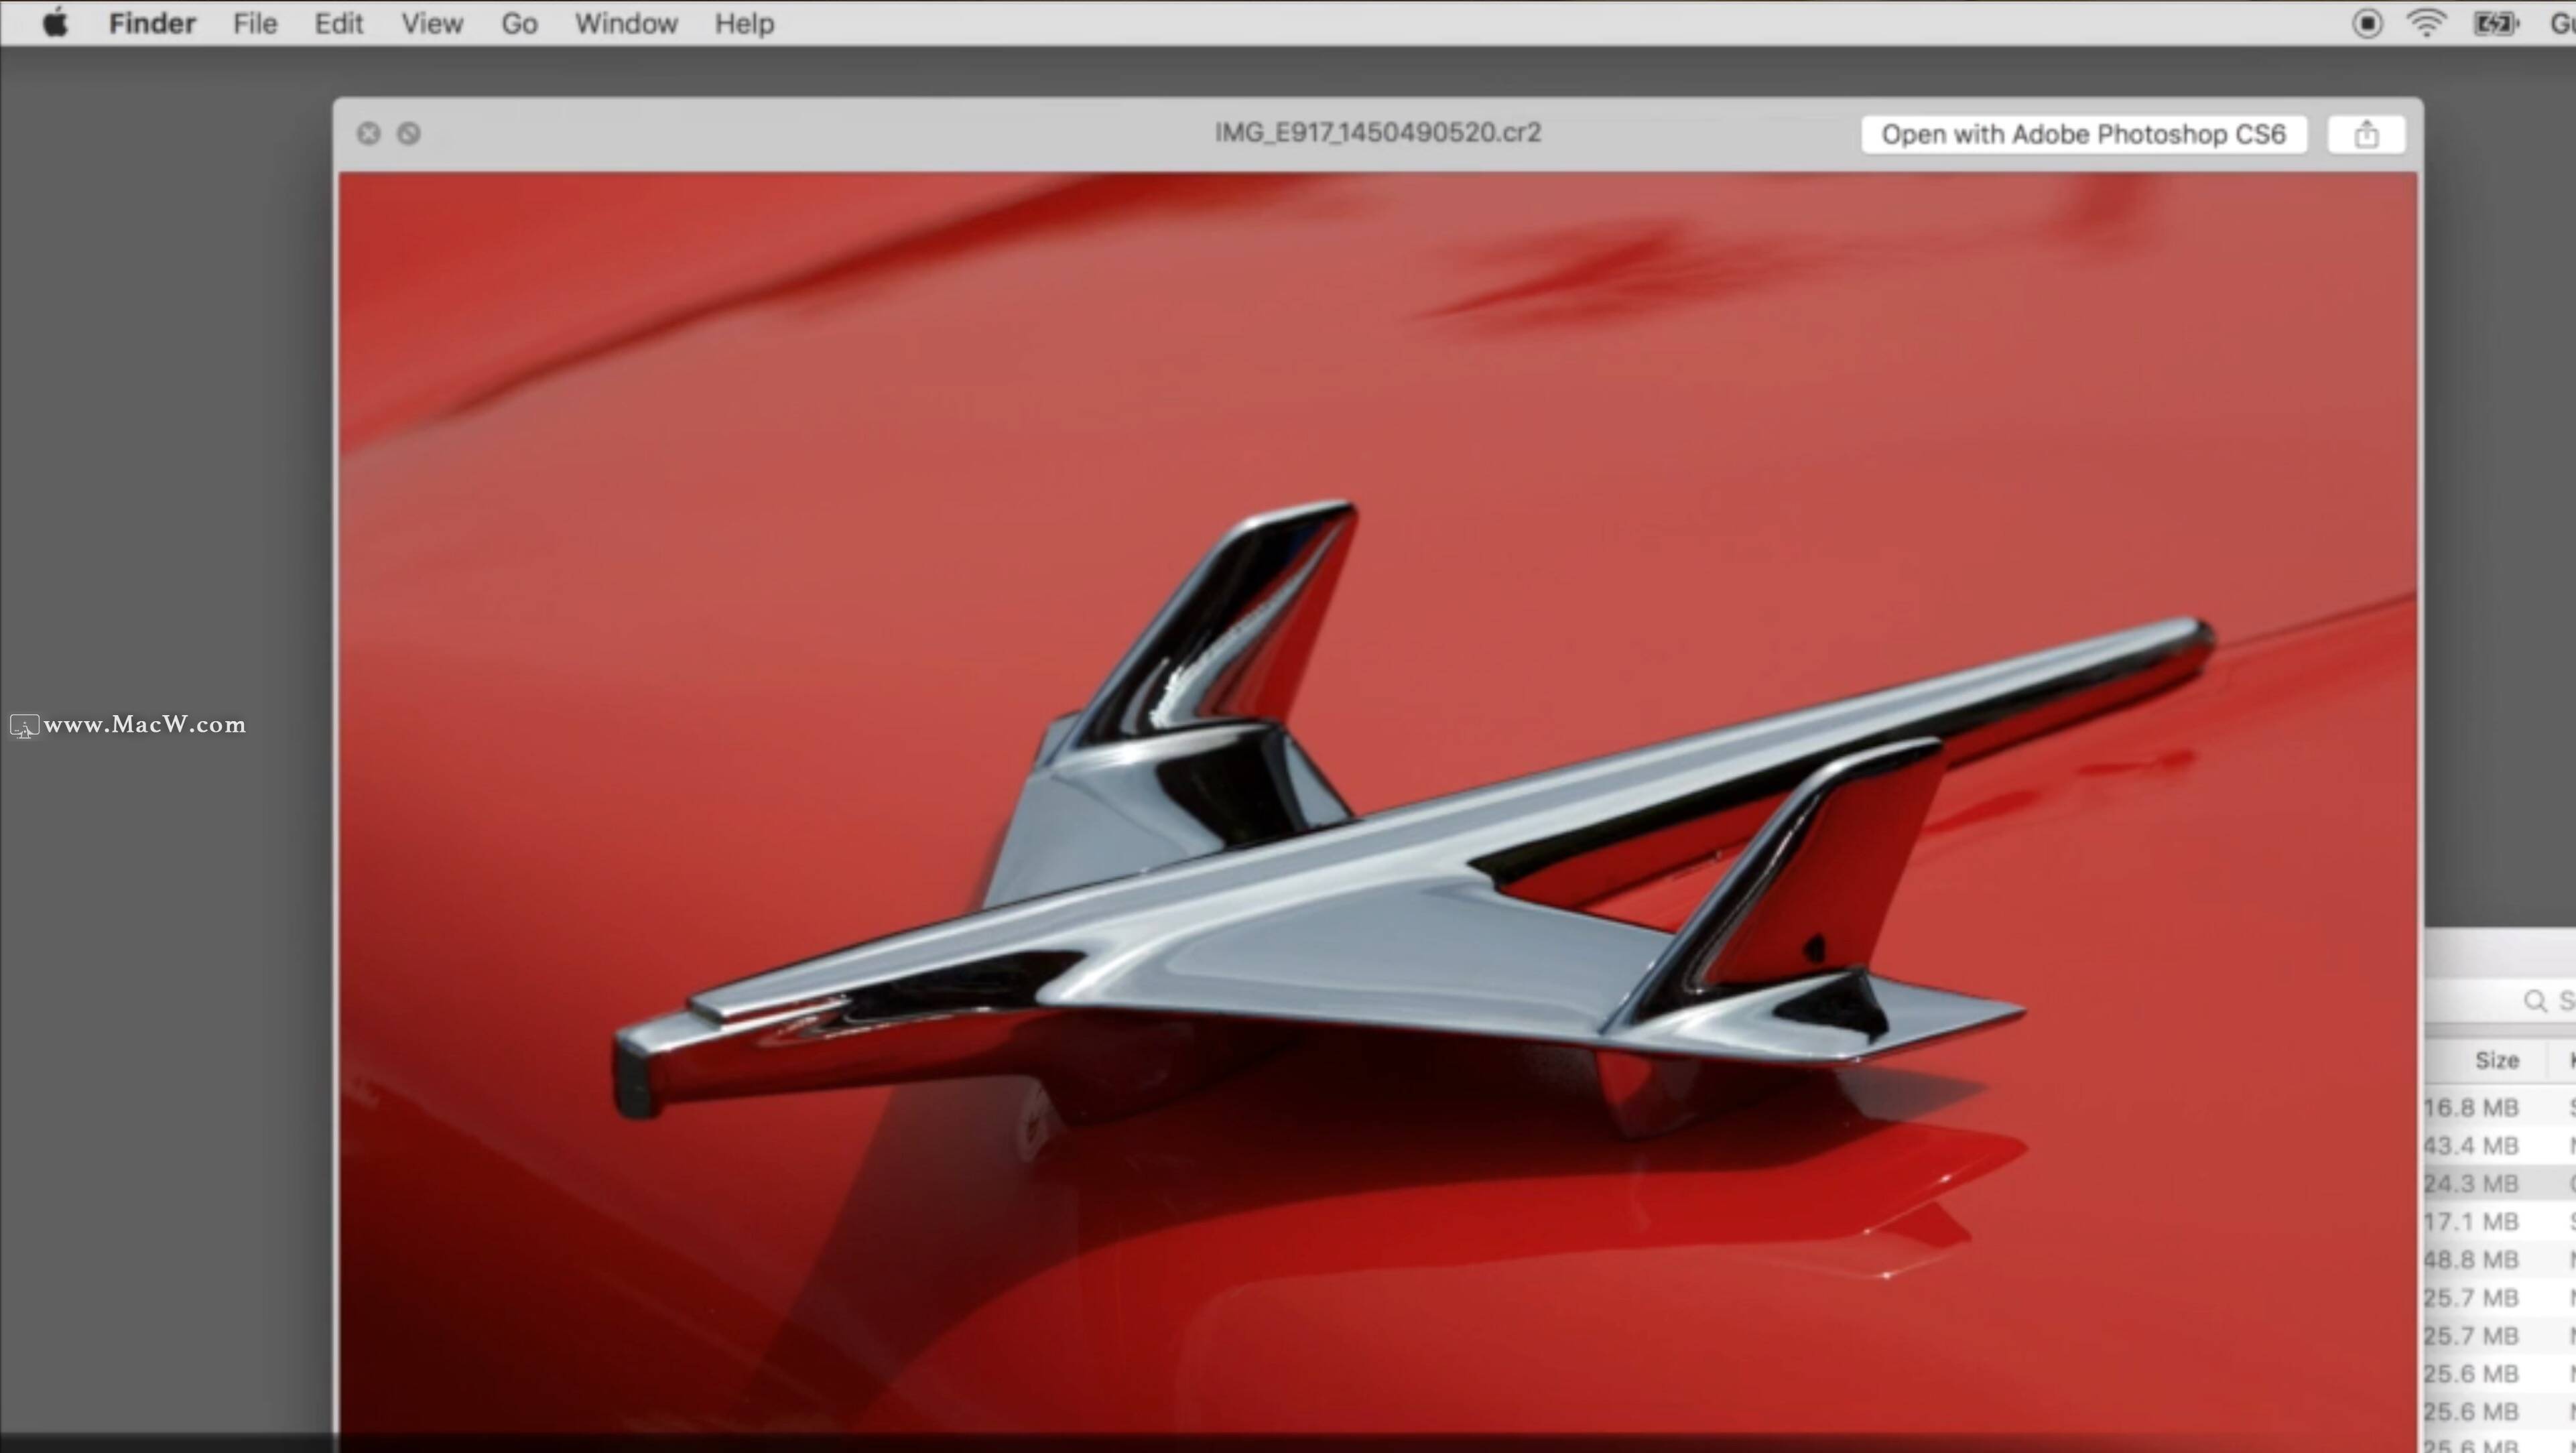The height and width of the screenshot is (1453, 2576).
Task: Close the Quick Look preview window
Action: (368, 133)
